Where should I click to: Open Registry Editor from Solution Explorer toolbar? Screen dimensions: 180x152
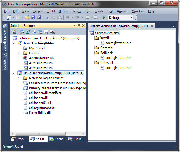tap(28, 32)
